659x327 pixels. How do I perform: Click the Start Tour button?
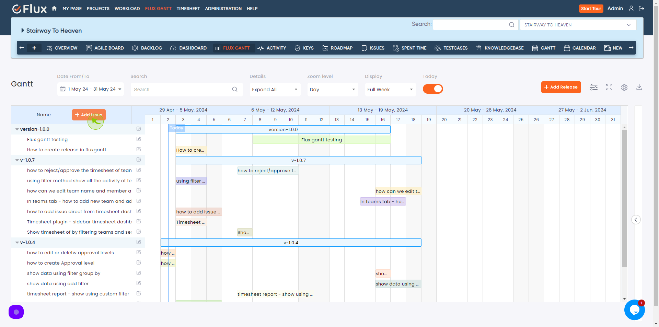(591, 9)
